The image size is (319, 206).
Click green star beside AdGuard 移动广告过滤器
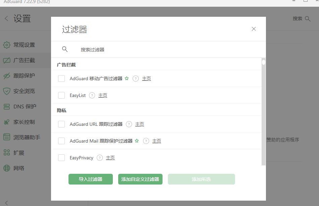coord(127,78)
